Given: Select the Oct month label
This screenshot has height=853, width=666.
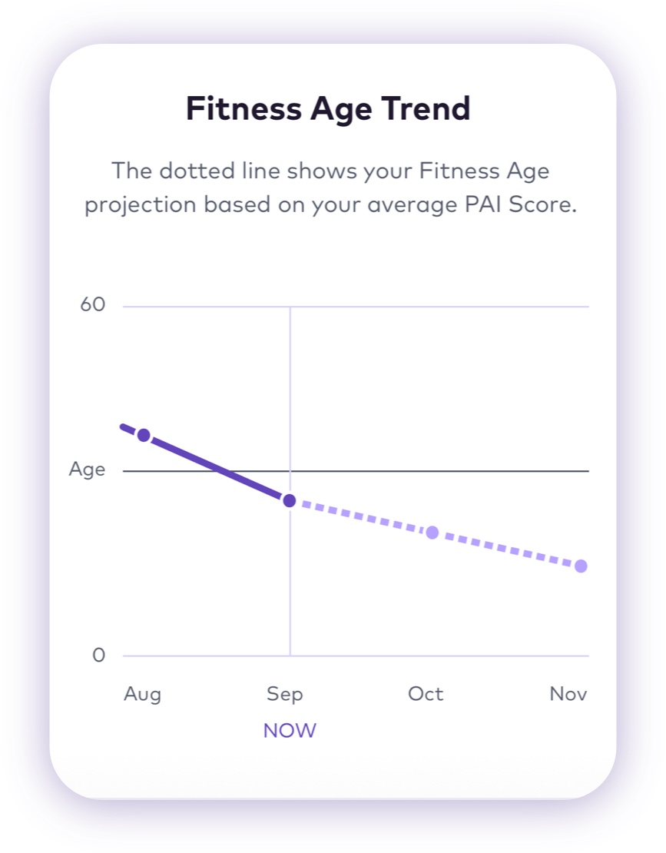Looking at the screenshot, I should pyautogui.click(x=426, y=694).
